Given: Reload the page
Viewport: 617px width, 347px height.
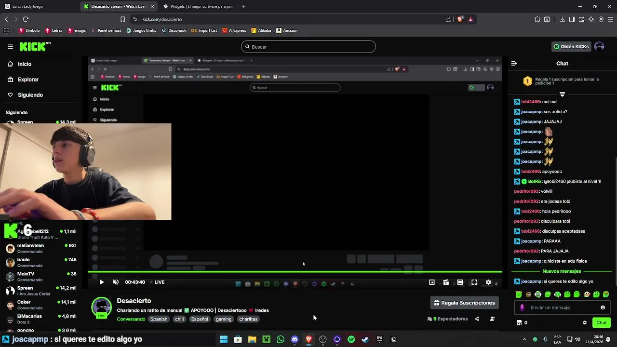Looking at the screenshot, I should click(x=26, y=19).
